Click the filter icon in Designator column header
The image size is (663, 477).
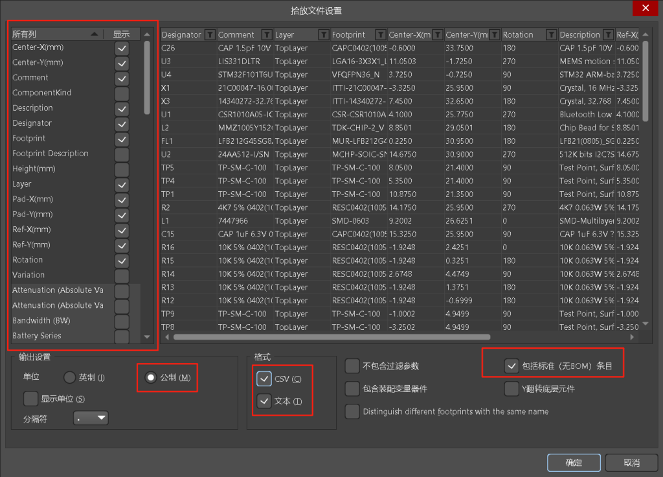[x=209, y=34]
